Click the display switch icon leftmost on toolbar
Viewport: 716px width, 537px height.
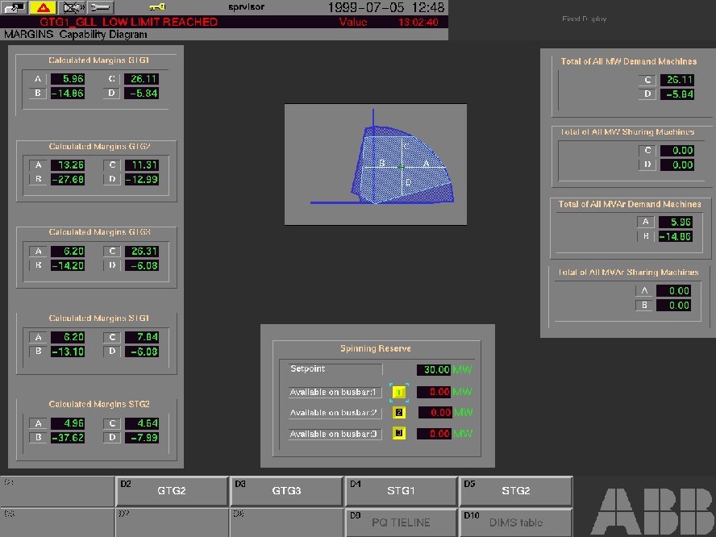(15, 7)
